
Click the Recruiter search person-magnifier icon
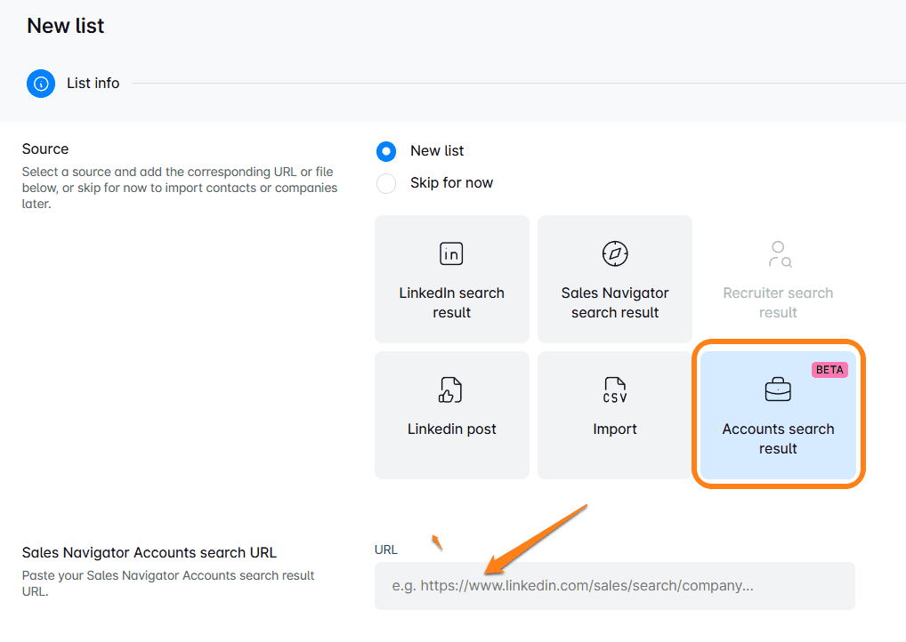click(x=778, y=253)
